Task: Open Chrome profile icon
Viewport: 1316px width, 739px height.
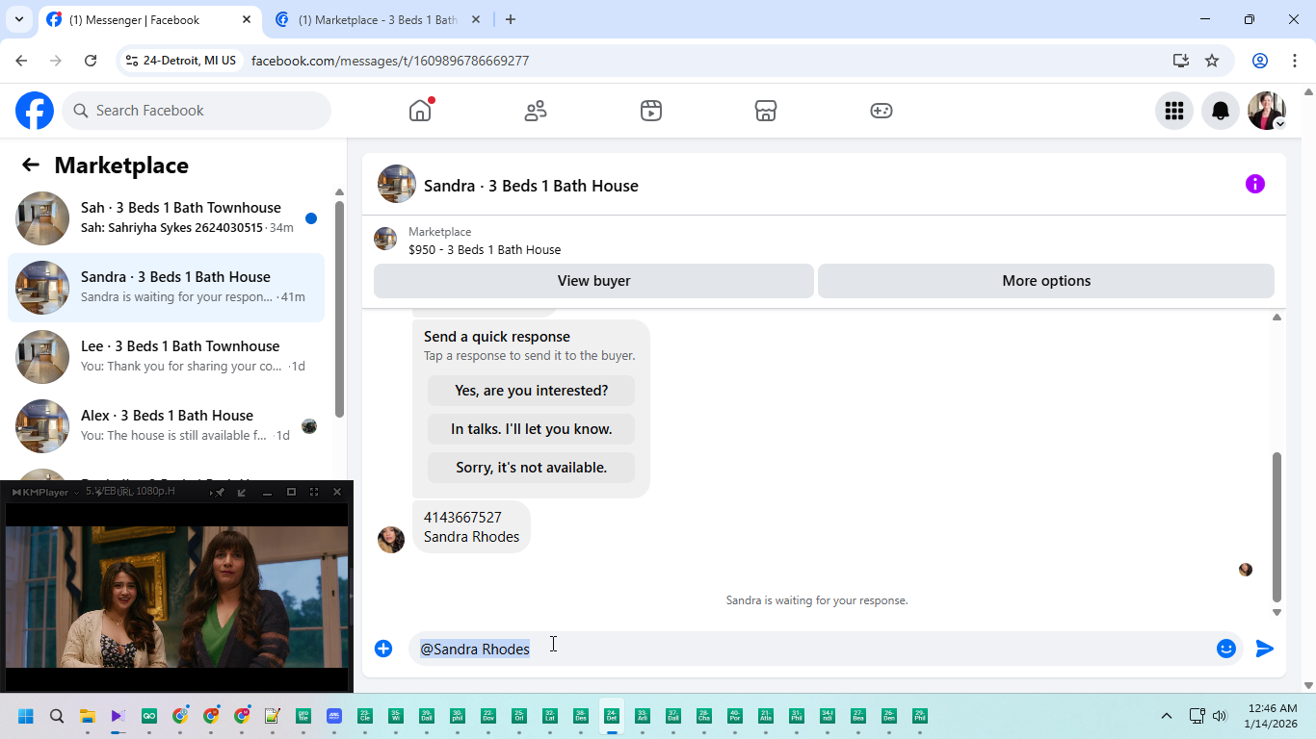Action: coord(1260,61)
